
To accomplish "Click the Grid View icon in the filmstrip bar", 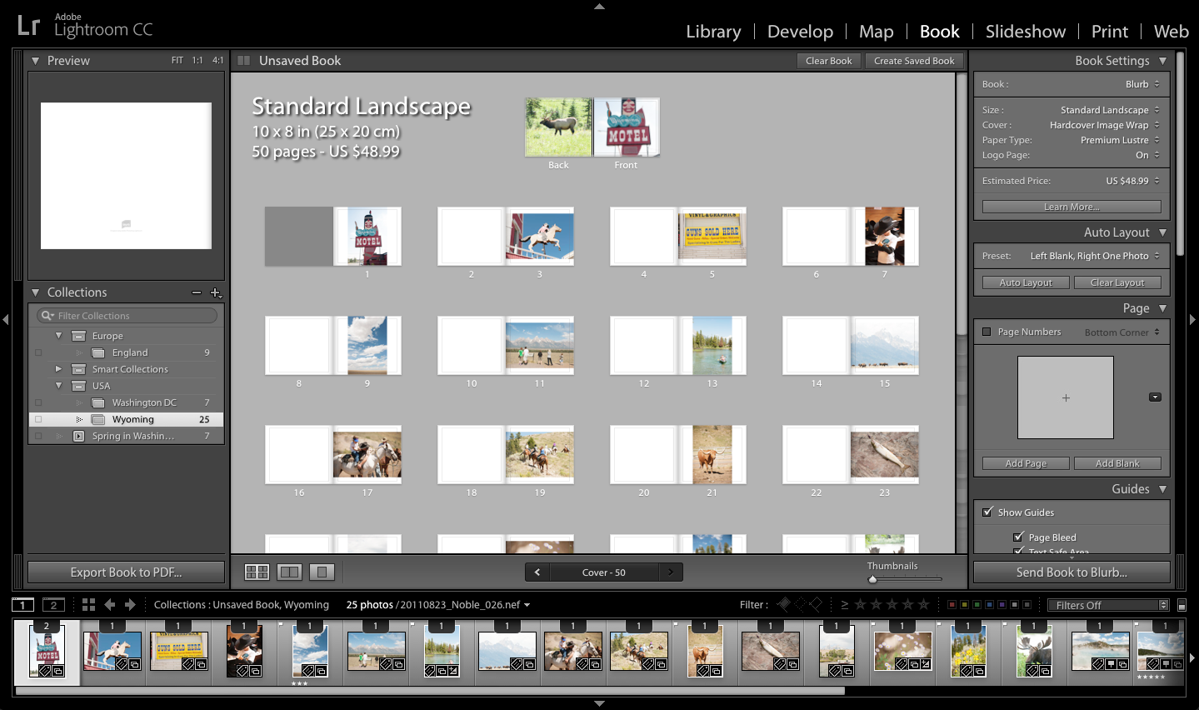I will tap(88, 604).
